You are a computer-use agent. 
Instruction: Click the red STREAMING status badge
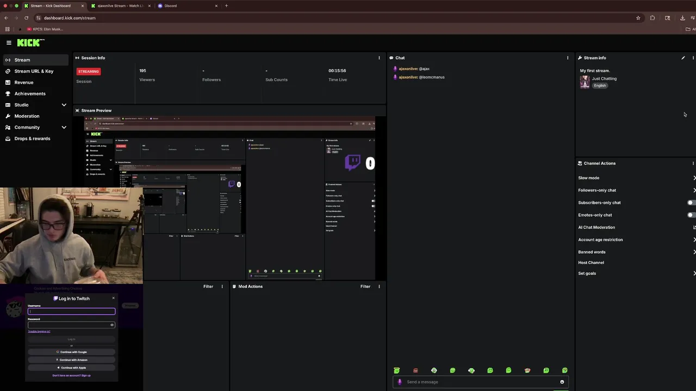tap(89, 71)
